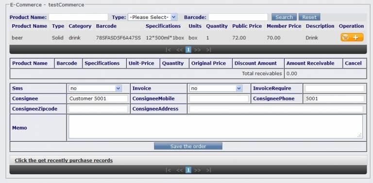Click the Total receivables value 0.00
Image resolution: width=373 pixels, height=183 pixels.
coord(291,73)
